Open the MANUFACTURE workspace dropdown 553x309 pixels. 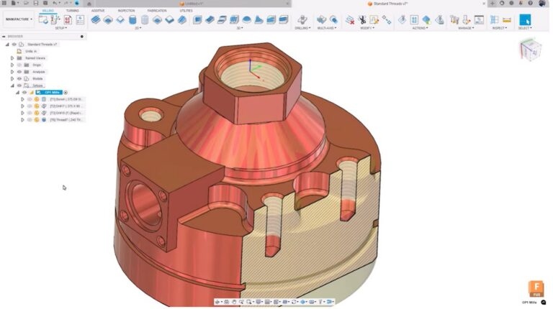pyautogui.click(x=19, y=19)
